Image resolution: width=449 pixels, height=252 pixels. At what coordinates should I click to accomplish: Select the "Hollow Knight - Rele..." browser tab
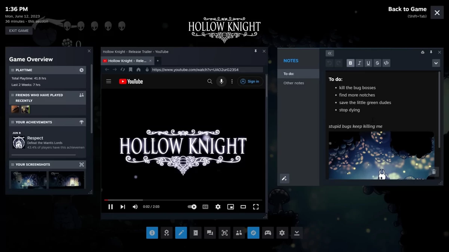click(127, 60)
